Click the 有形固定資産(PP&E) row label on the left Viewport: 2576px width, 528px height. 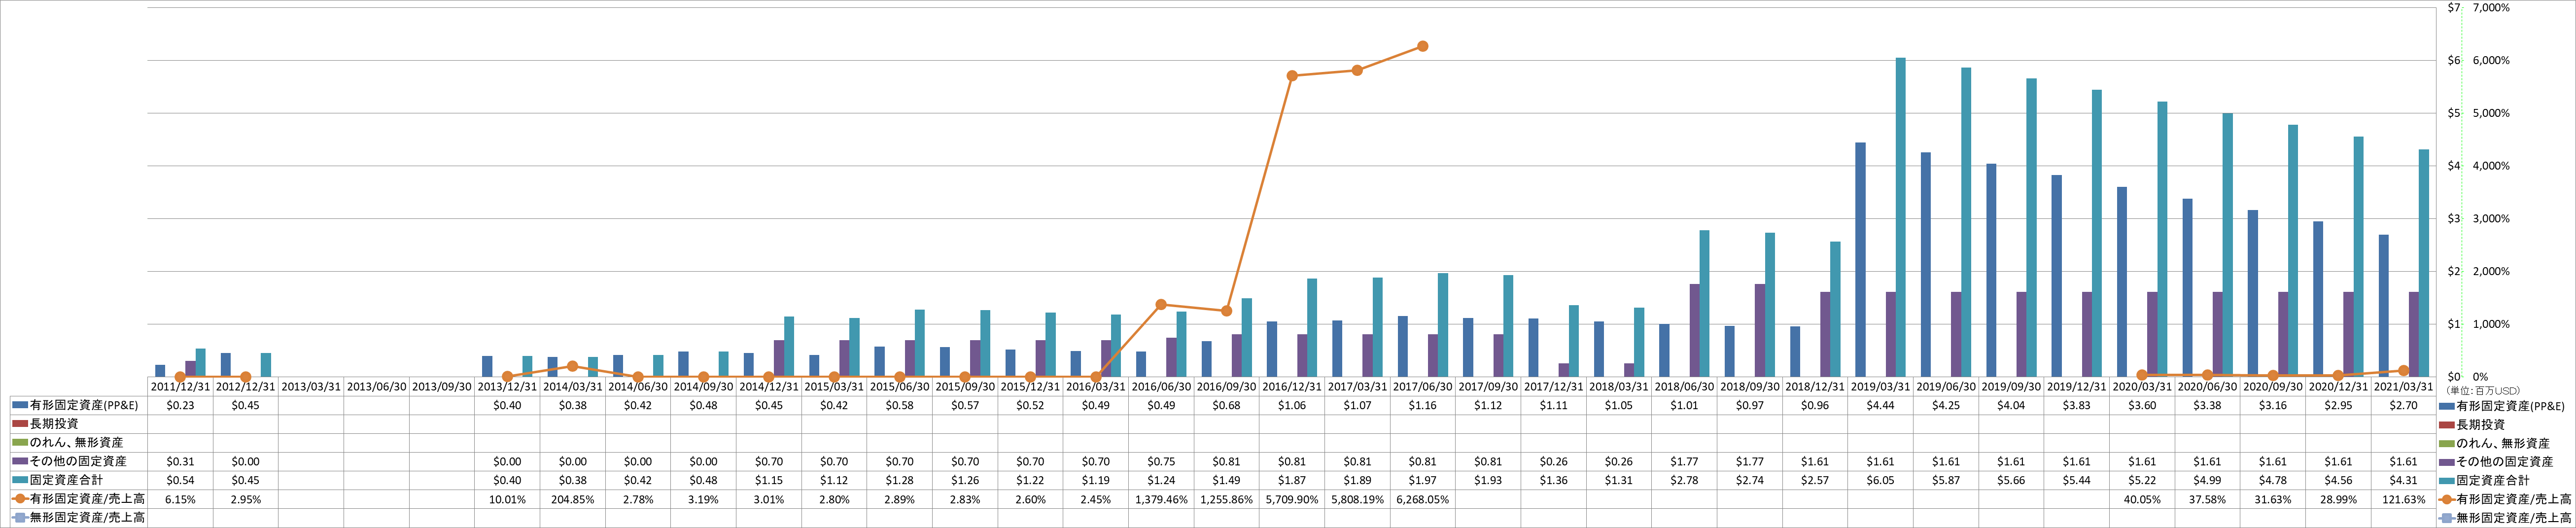click(x=84, y=406)
